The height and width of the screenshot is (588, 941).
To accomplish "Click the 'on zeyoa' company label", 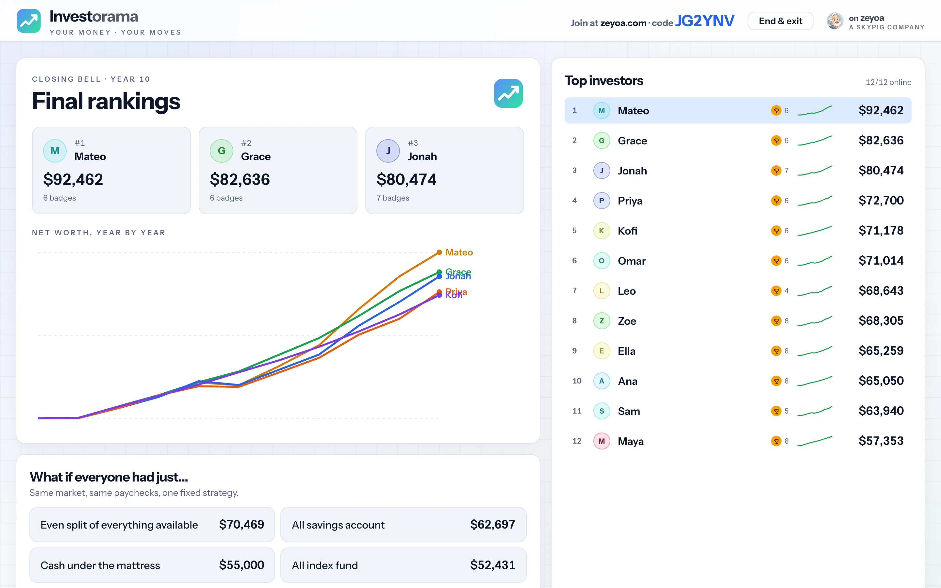I will click(867, 18).
